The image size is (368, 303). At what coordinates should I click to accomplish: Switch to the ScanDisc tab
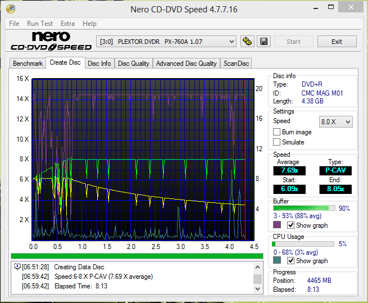point(236,64)
